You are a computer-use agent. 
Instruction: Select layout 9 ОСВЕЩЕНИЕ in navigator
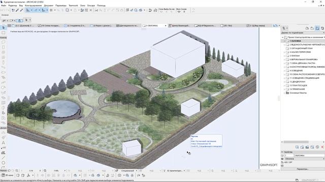click(296, 71)
